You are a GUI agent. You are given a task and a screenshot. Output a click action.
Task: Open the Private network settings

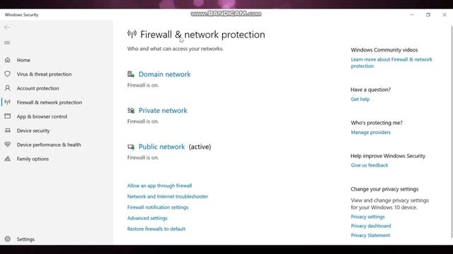(163, 111)
